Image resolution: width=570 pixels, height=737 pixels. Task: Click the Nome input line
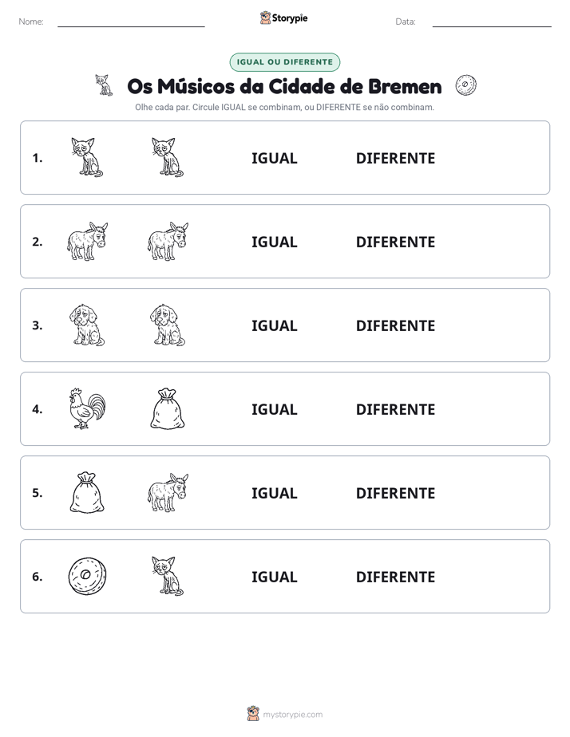pos(131,22)
